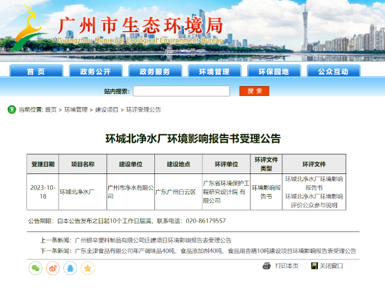Click the 广东广州白云区 location cell
The width and height of the screenshot is (385, 291).
[x=178, y=192]
